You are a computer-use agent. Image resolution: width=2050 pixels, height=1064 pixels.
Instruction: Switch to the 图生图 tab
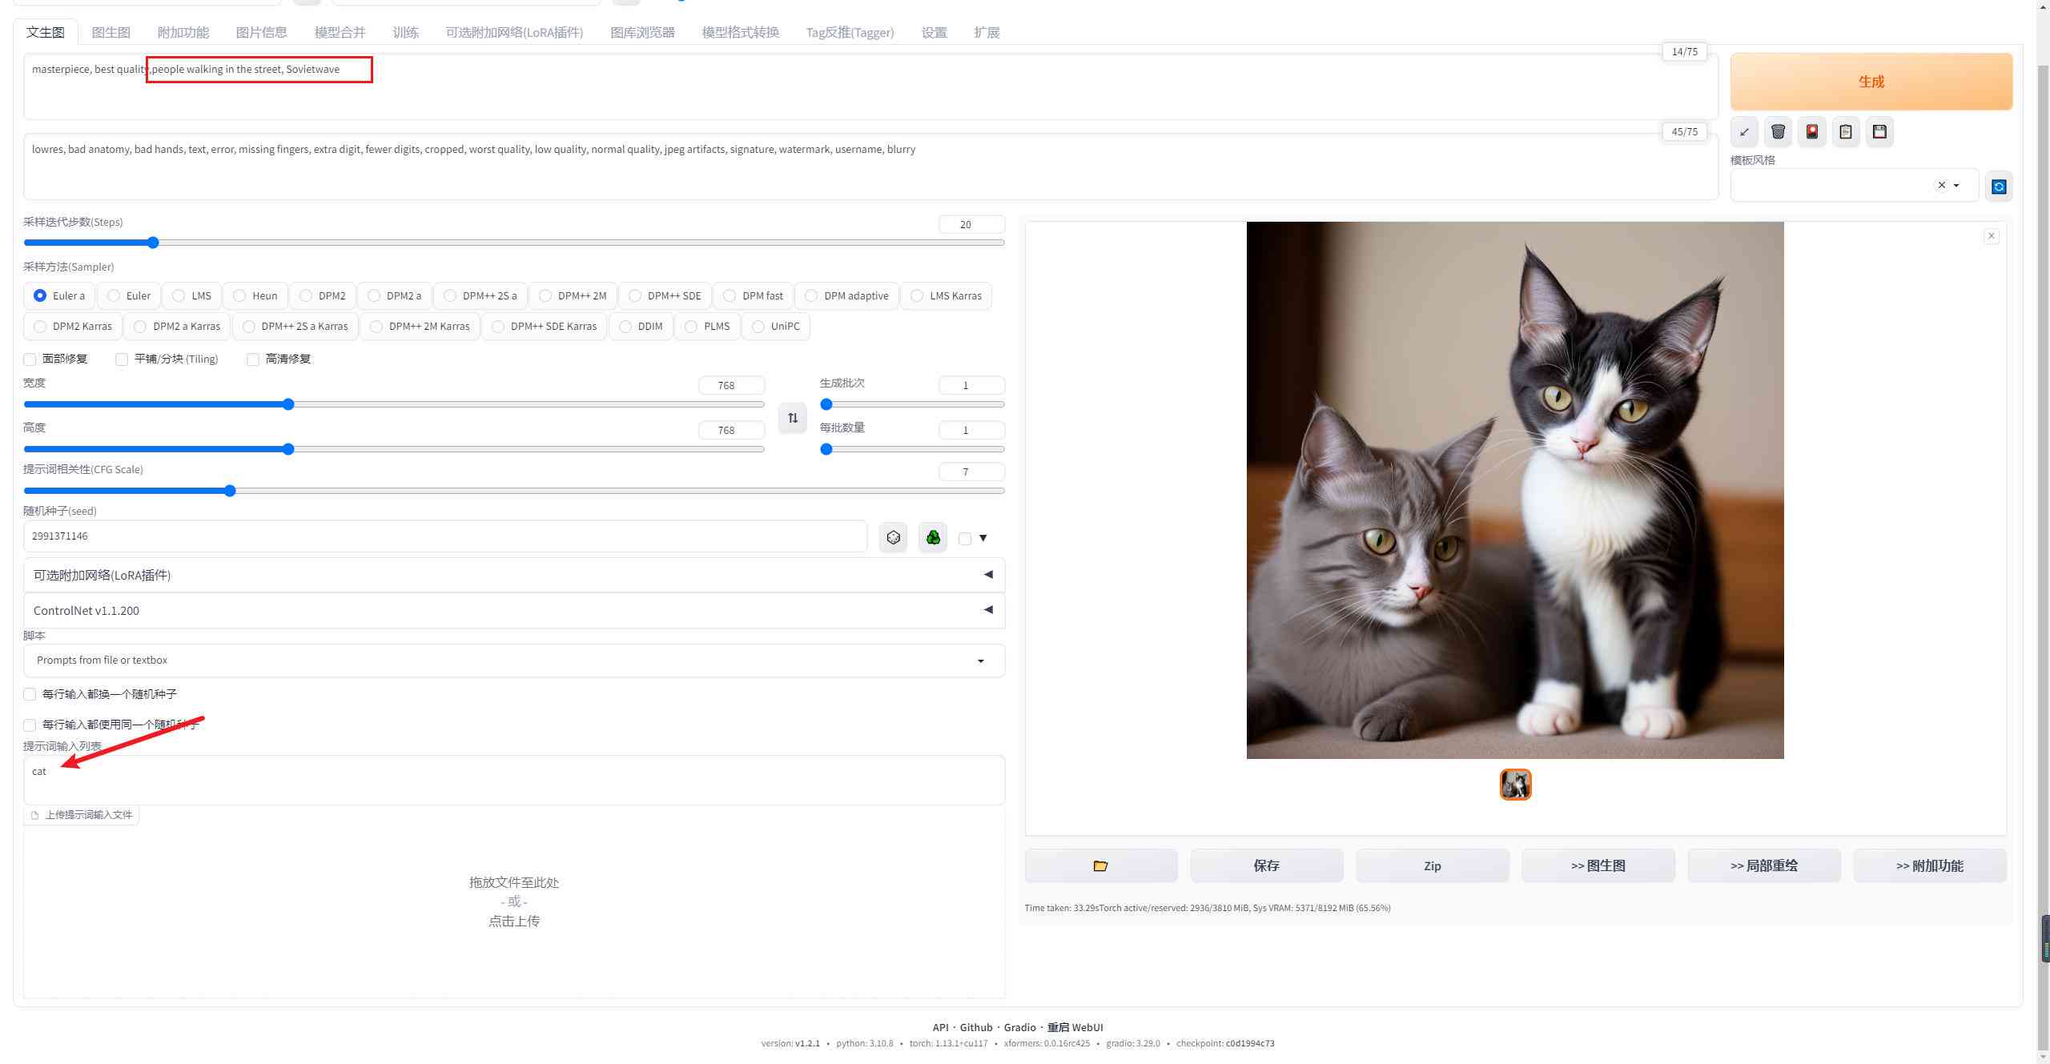(x=111, y=32)
